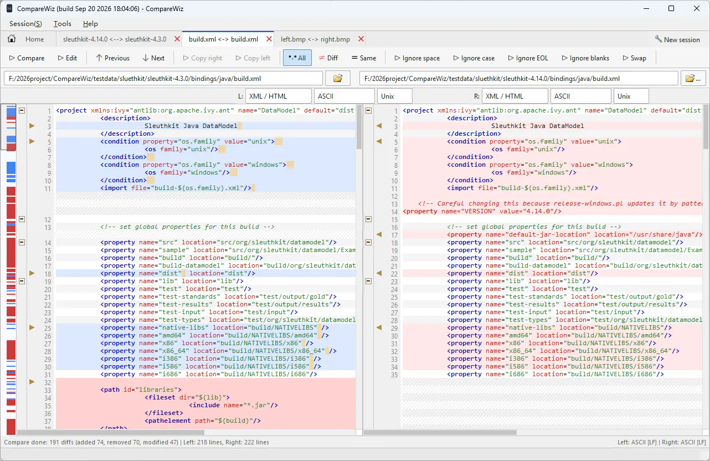Jump to the Previous difference
The image size is (710, 461).
(112, 58)
